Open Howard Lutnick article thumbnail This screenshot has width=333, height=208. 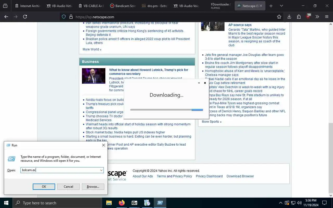(x=94, y=76)
